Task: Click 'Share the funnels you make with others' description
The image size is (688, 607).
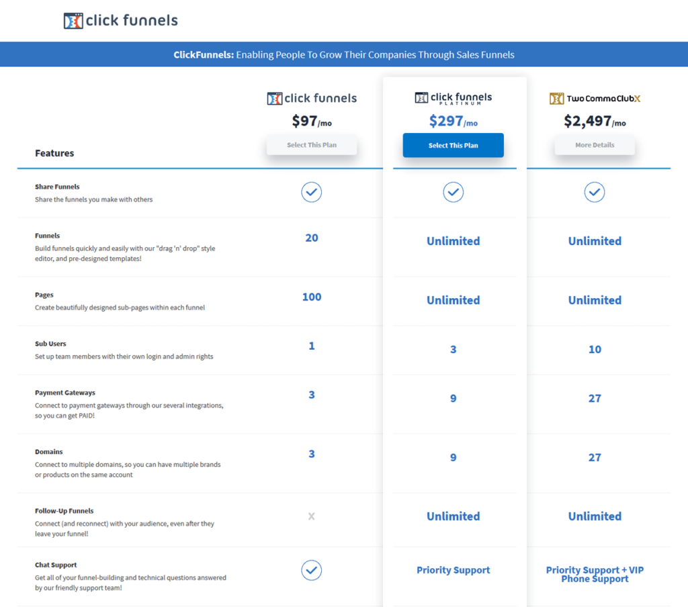Action: click(94, 199)
